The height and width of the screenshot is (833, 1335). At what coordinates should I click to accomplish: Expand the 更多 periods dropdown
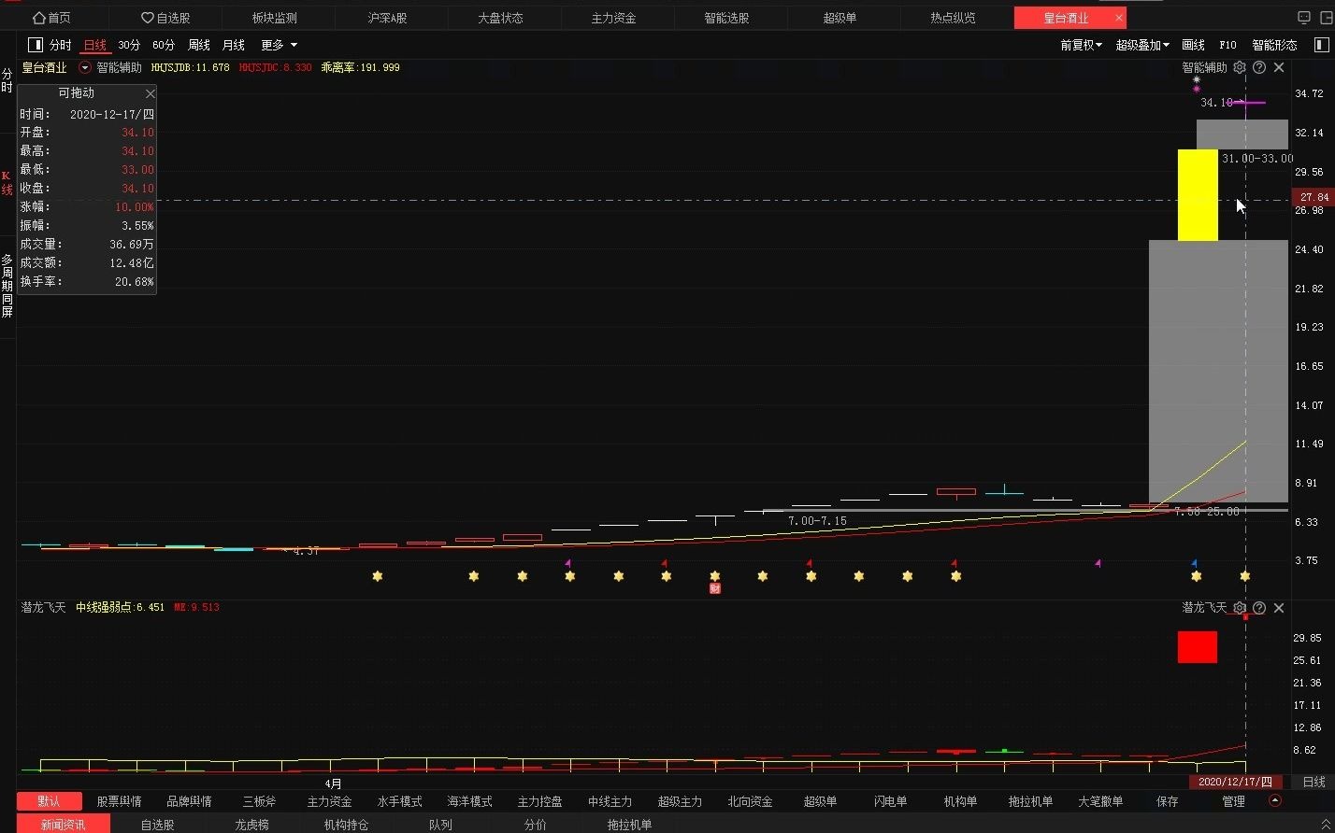279,45
